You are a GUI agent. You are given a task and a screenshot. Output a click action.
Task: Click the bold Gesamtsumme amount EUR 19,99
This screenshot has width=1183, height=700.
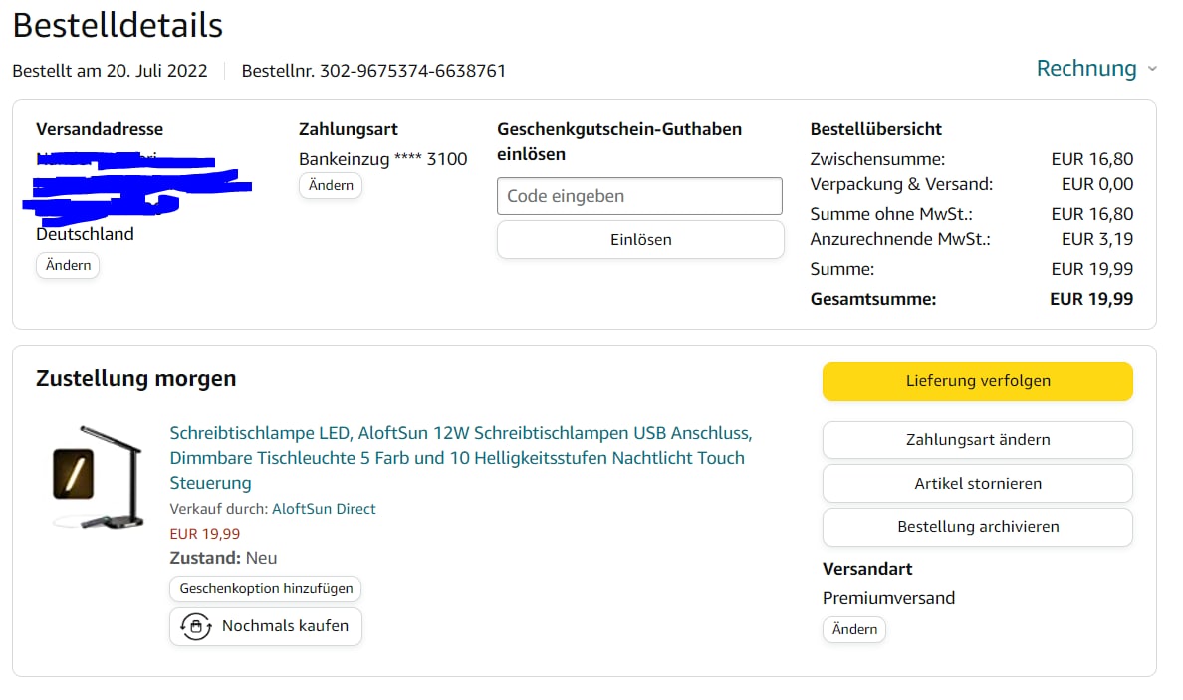pyautogui.click(x=1090, y=299)
